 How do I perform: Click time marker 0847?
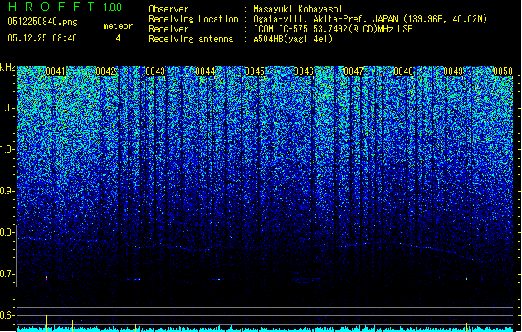pos(354,71)
